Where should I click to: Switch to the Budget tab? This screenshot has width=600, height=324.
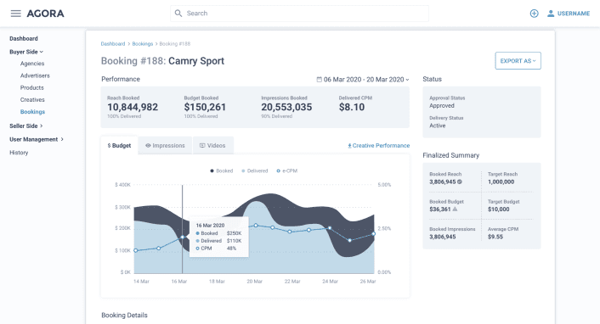[x=119, y=146]
